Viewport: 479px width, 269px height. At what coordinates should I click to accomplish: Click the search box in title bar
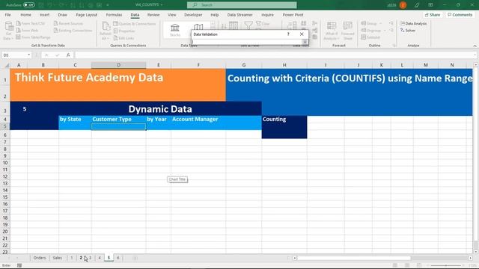point(242,5)
